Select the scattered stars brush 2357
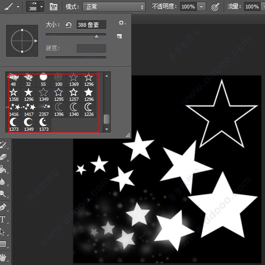This screenshot has width=265, height=265. pyautogui.click(x=44, y=109)
